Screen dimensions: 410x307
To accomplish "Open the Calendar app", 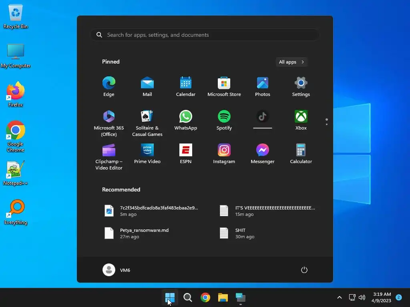I will tap(186, 87).
